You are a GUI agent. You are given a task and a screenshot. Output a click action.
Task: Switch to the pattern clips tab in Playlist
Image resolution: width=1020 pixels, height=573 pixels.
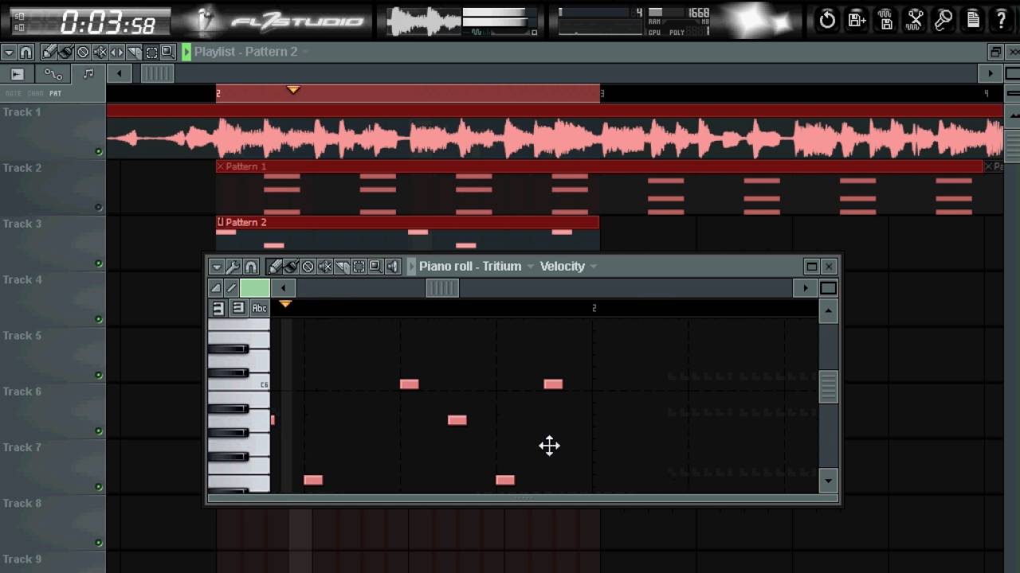coord(88,74)
